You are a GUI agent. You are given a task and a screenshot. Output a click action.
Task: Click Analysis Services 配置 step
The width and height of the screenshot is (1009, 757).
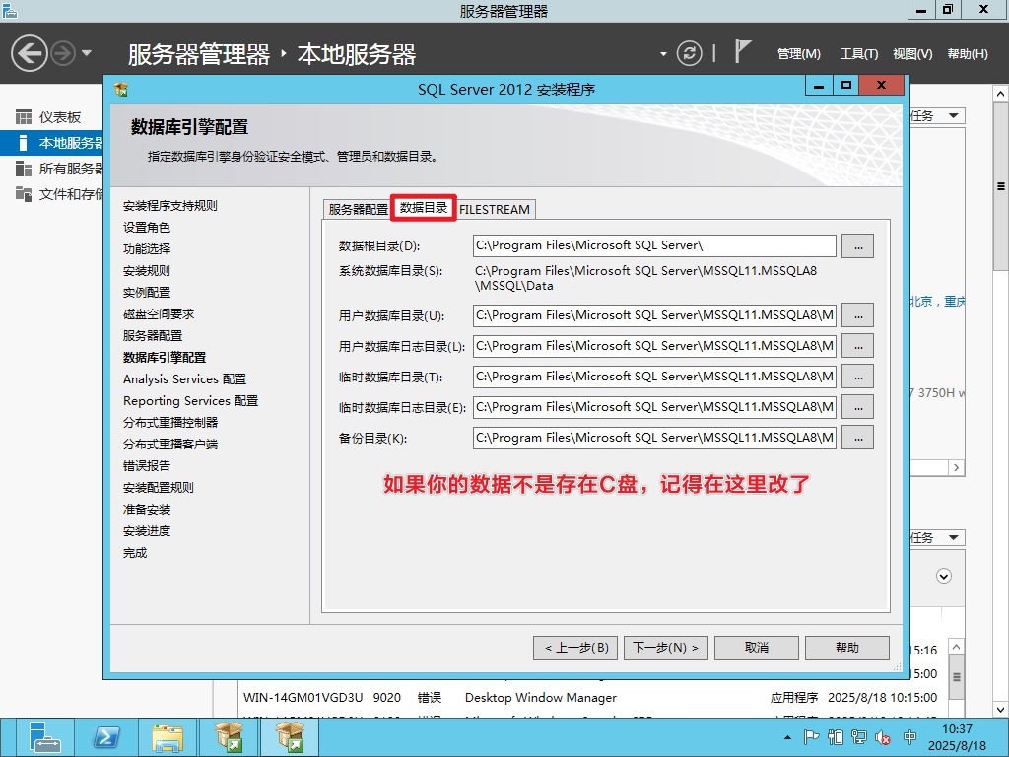184,379
